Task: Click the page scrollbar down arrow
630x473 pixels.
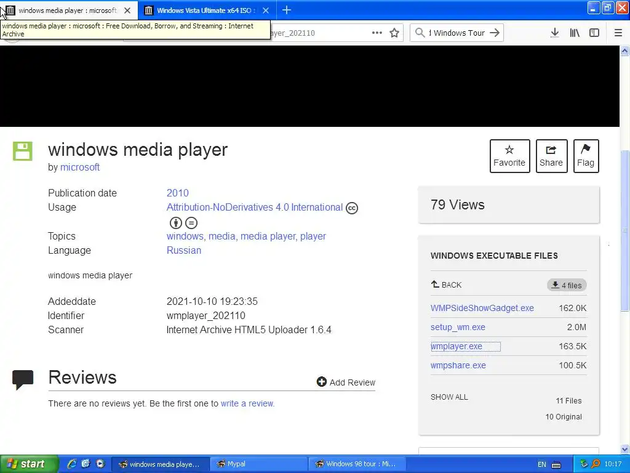Action: tap(625, 449)
